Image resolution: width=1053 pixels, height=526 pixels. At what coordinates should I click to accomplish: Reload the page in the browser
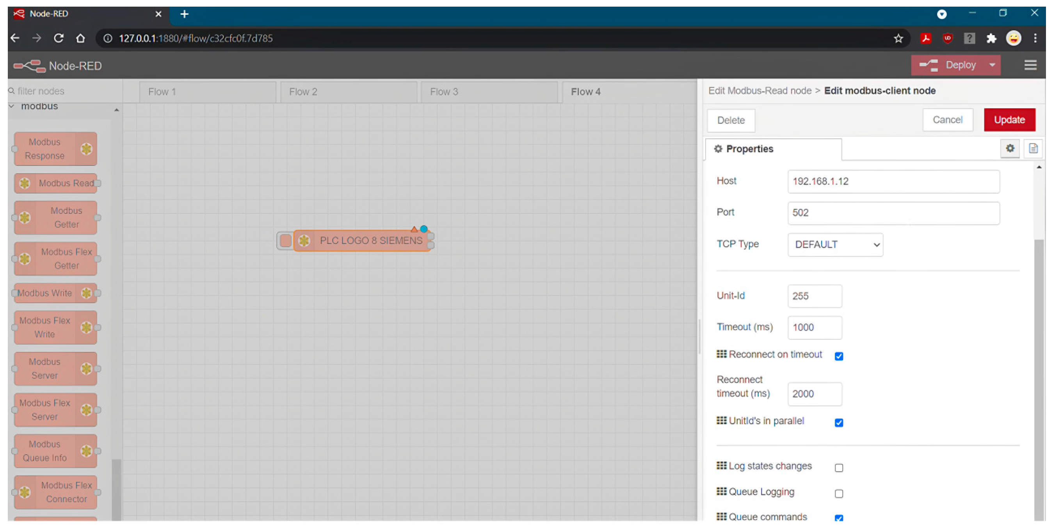[59, 38]
